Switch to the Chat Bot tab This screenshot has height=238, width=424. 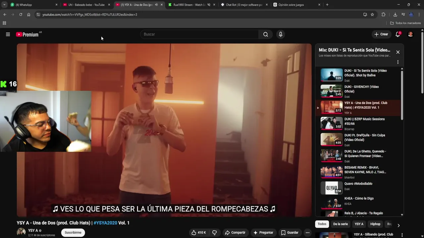point(244,5)
